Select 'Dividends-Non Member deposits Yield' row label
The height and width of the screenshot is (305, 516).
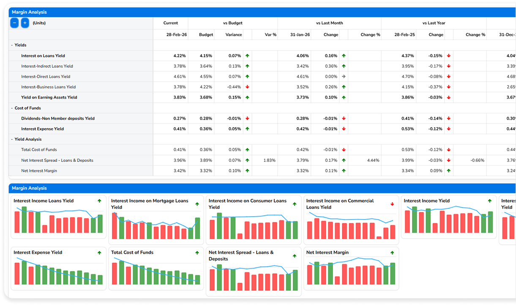(58, 119)
